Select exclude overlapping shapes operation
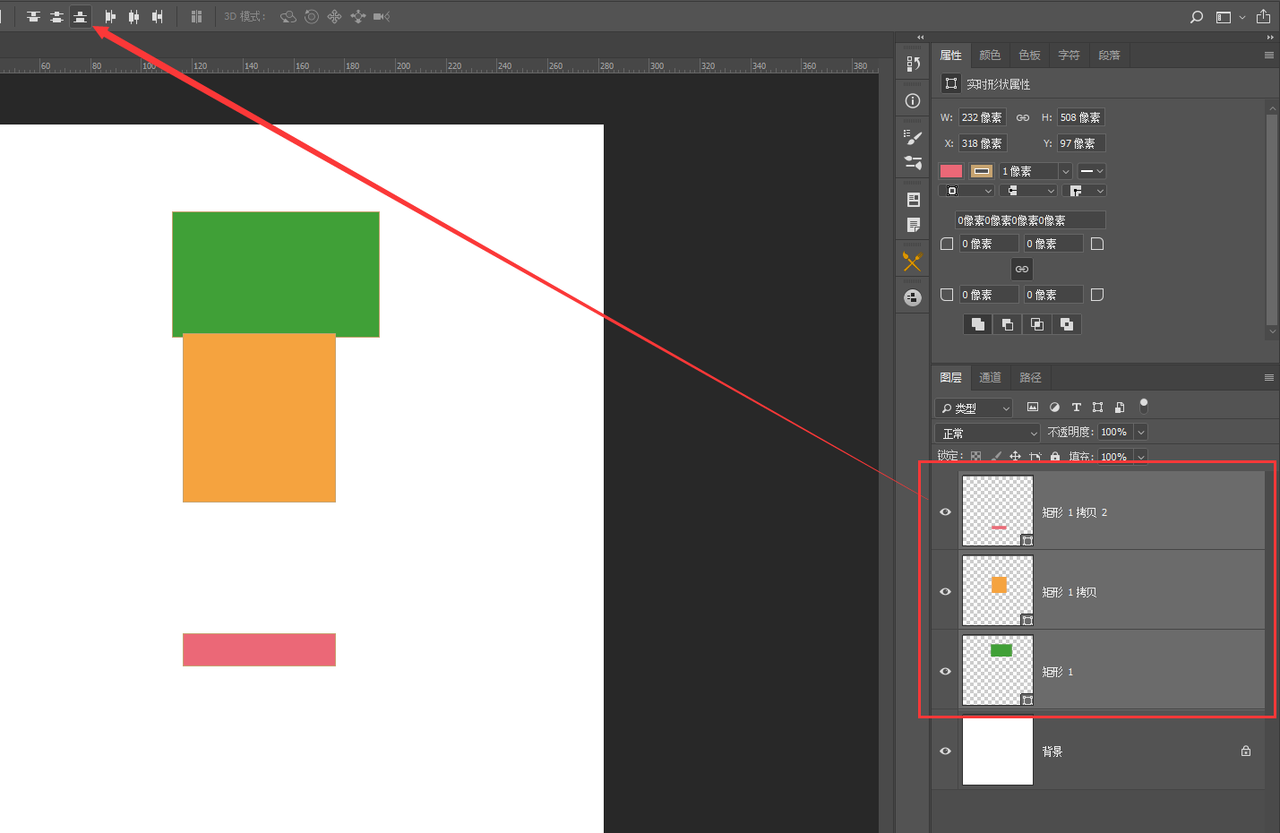The width and height of the screenshot is (1280, 833). pyautogui.click(x=1067, y=324)
